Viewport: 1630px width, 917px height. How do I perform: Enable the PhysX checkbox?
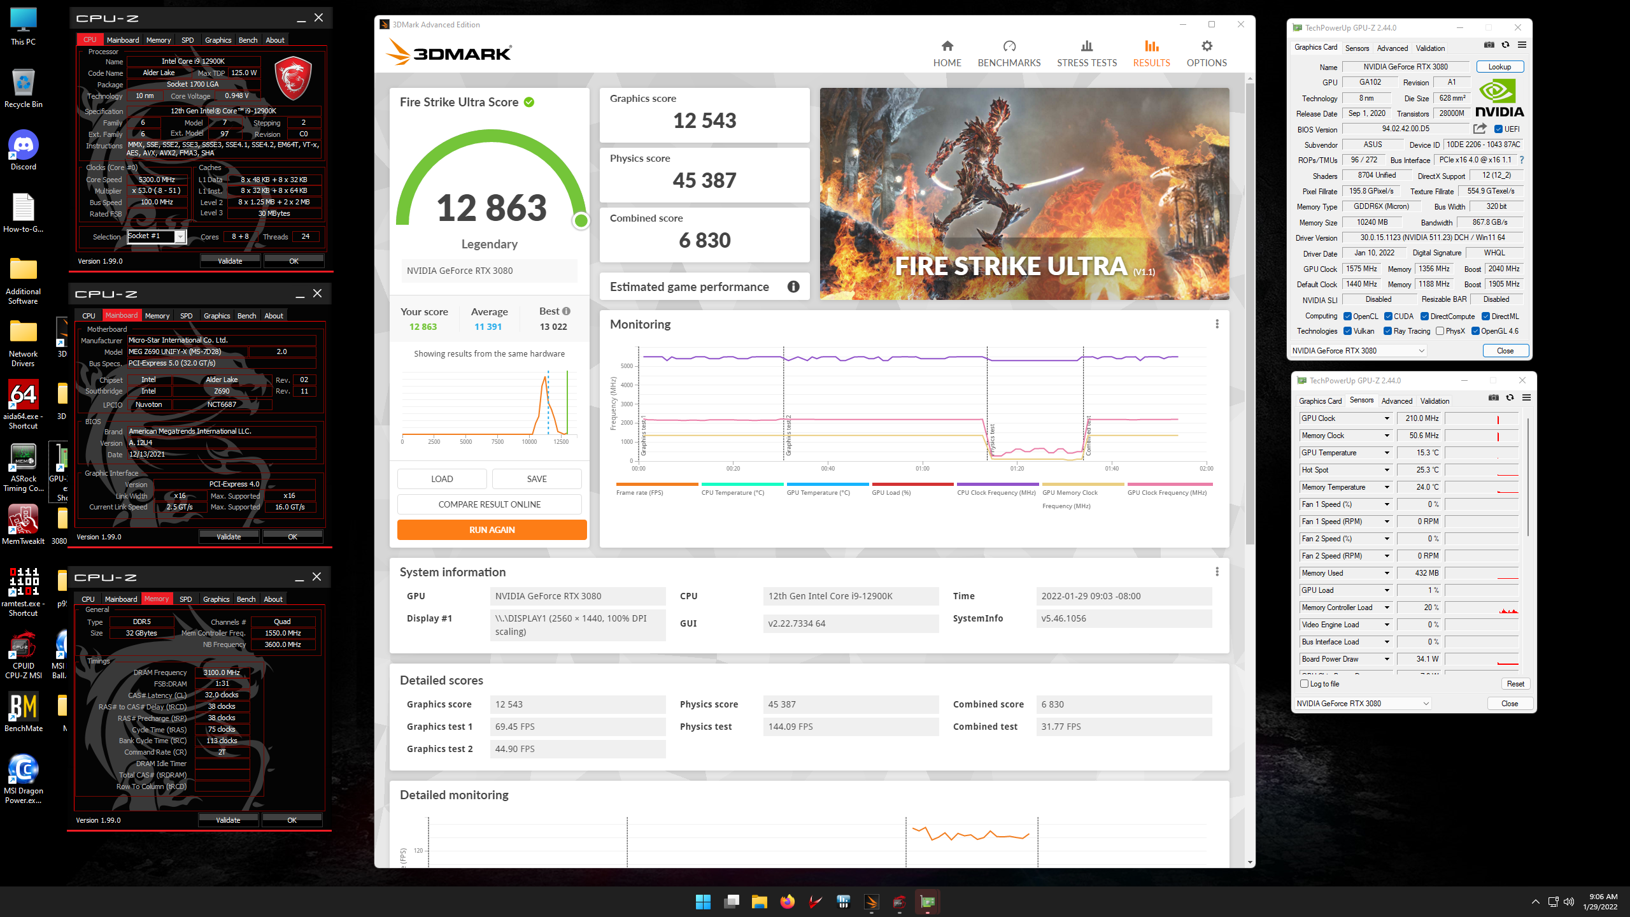click(x=1440, y=331)
